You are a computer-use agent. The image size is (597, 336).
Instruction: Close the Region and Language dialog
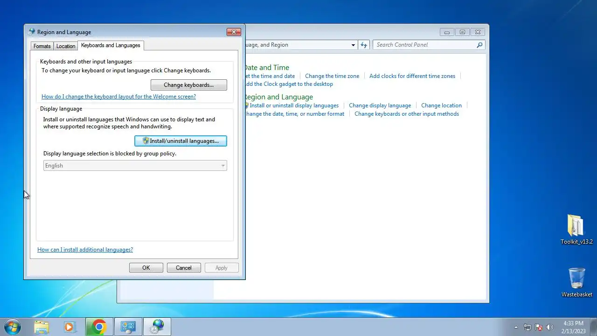[234, 32]
